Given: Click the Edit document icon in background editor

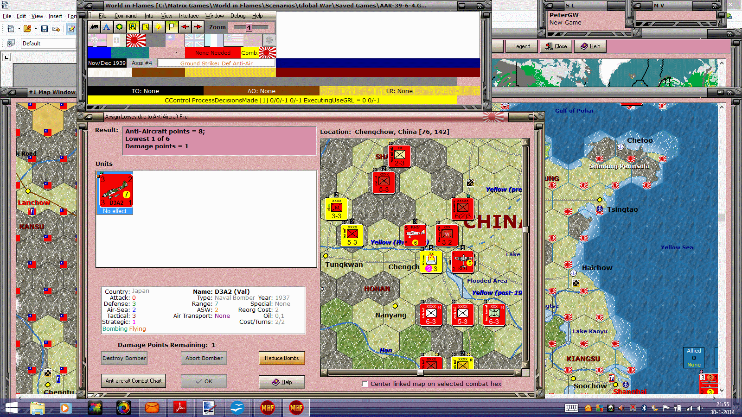Looking at the screenshot, I should [71, 29].
